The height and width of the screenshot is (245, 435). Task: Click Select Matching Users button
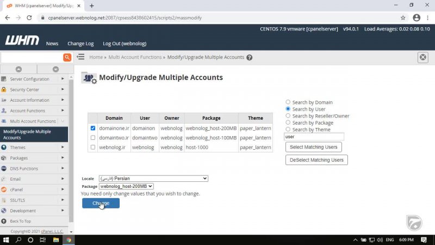click(314, 147)
